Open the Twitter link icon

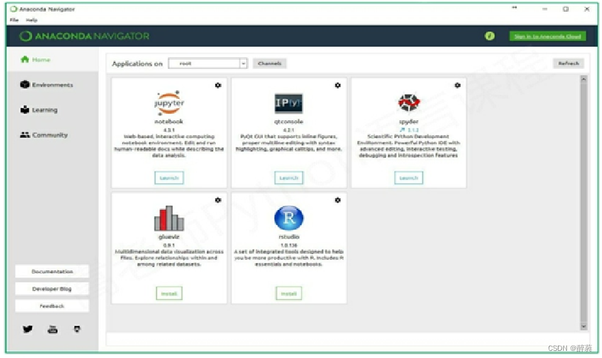(28, 329)
